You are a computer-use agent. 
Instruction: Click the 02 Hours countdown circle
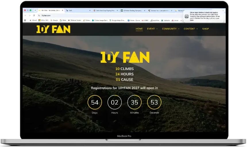click(115, 102)
